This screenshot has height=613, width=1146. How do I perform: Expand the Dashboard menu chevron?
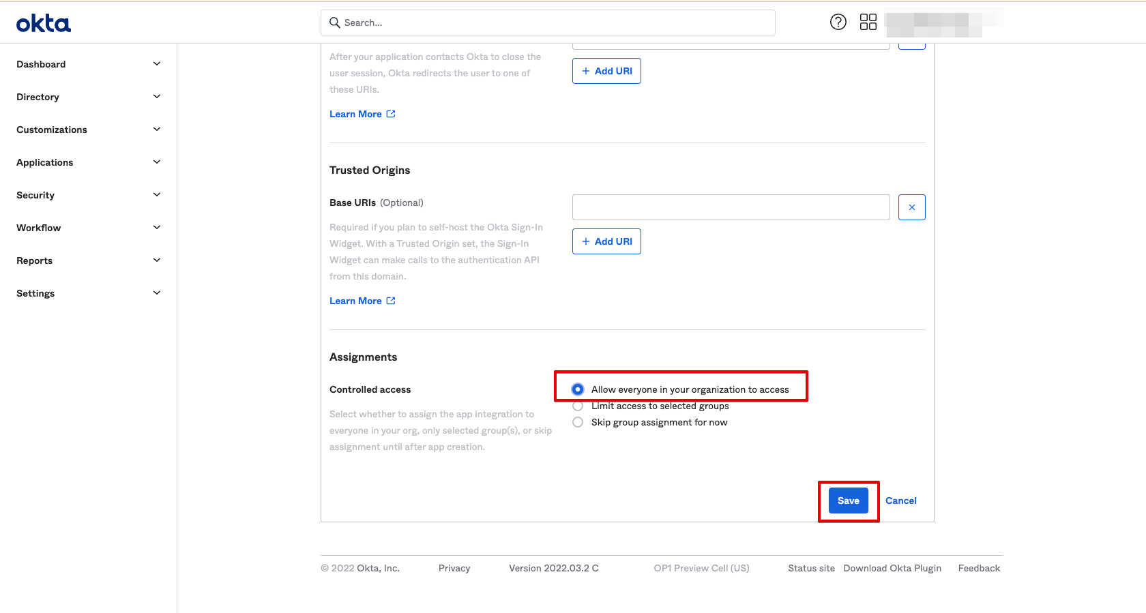(x=157, y=64)
